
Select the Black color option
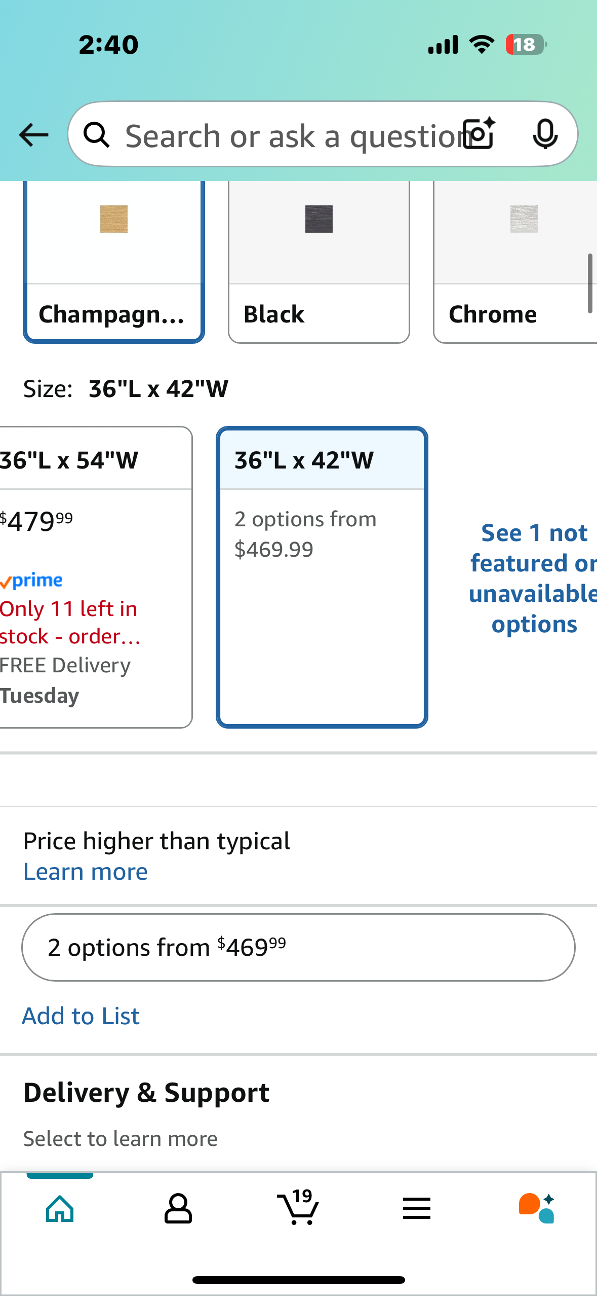coord(319,262)
